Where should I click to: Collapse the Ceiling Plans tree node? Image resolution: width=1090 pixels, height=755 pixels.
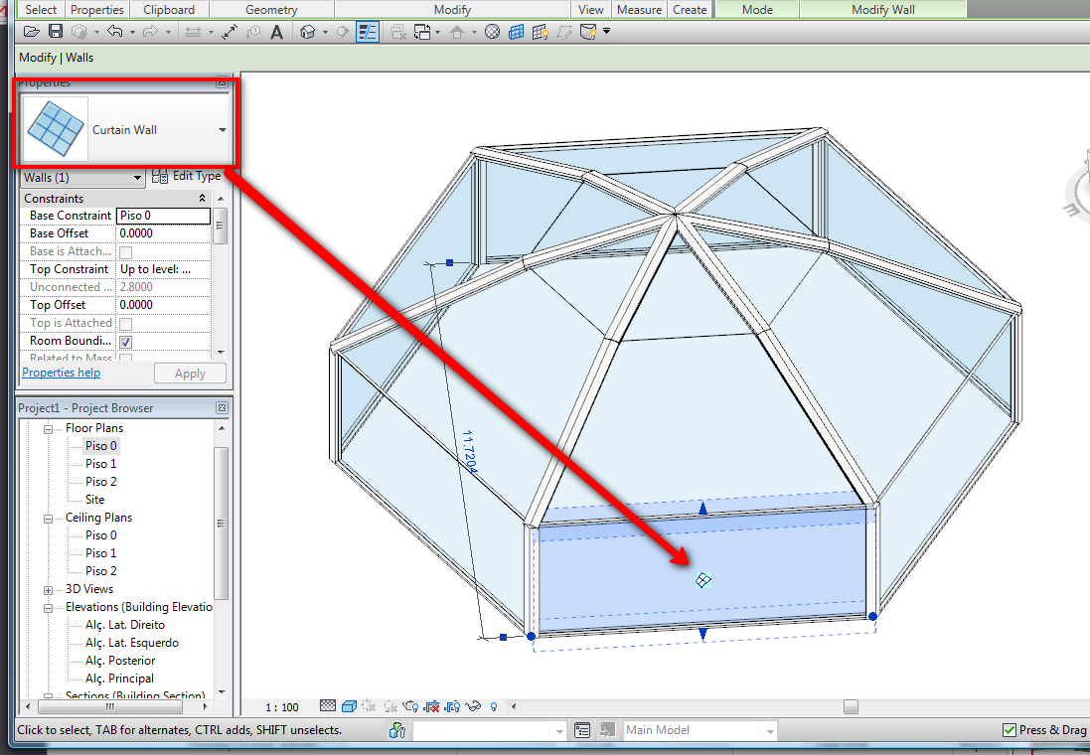click(48, 519)
